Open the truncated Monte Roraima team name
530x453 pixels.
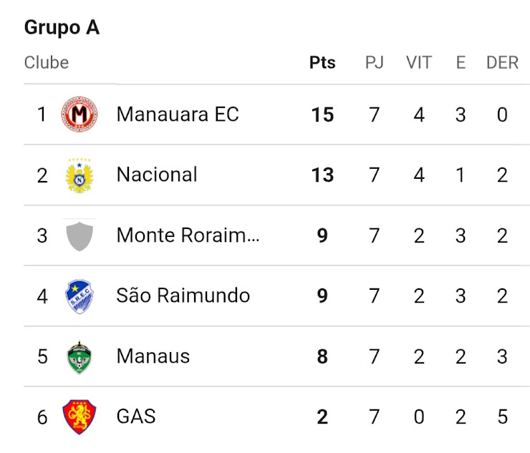tap(188, 235)
